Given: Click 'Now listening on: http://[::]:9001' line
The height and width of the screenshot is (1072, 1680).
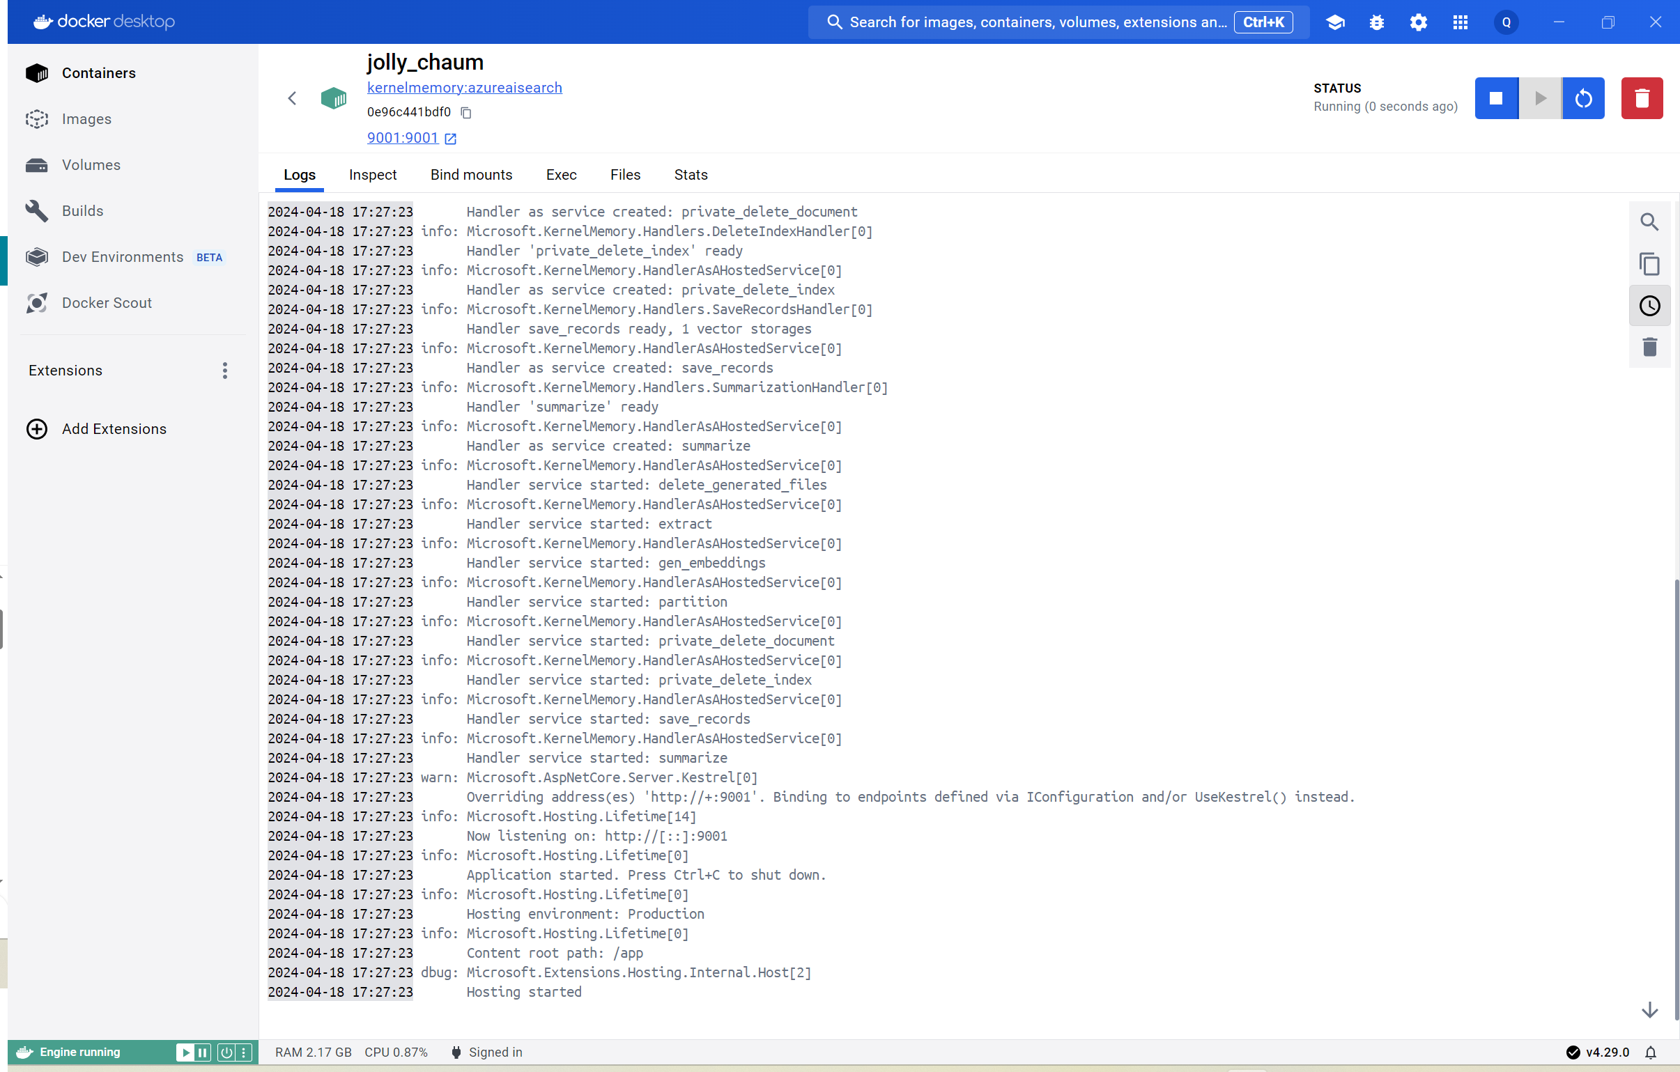Looking at the screenshot, I should click(x=596, y=836).
